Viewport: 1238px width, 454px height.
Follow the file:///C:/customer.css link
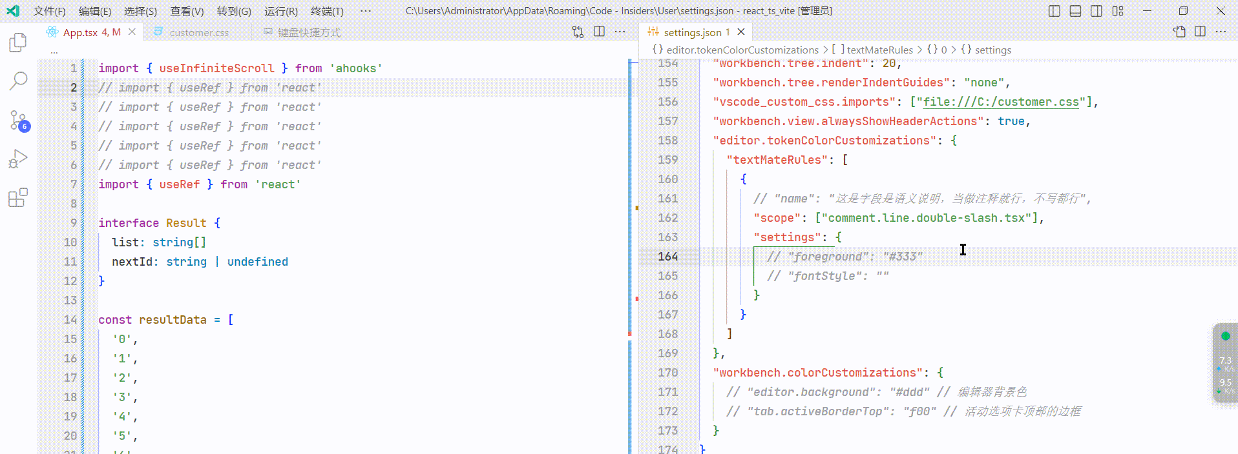1001,101
